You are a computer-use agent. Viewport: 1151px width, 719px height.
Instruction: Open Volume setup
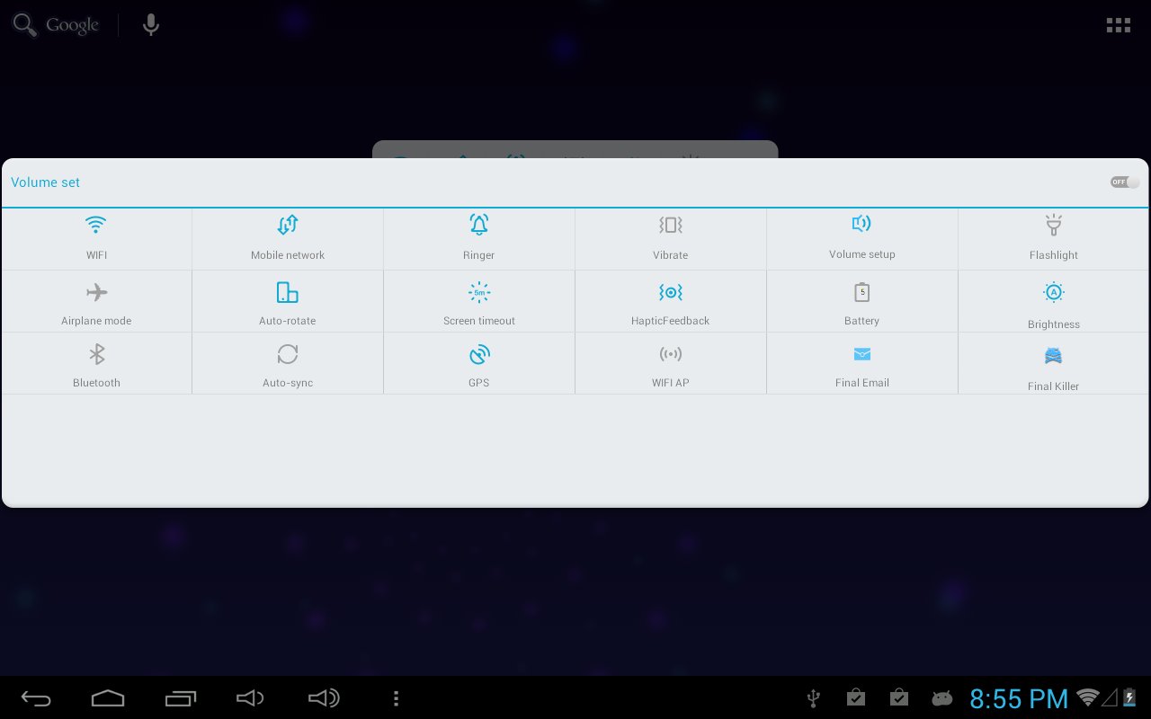tap(862, 239)
